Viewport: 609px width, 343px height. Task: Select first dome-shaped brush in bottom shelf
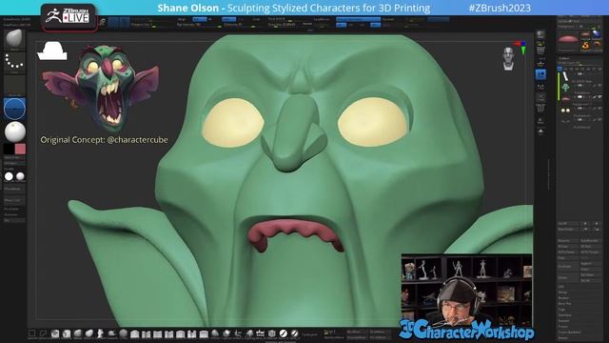pos(135,333)
